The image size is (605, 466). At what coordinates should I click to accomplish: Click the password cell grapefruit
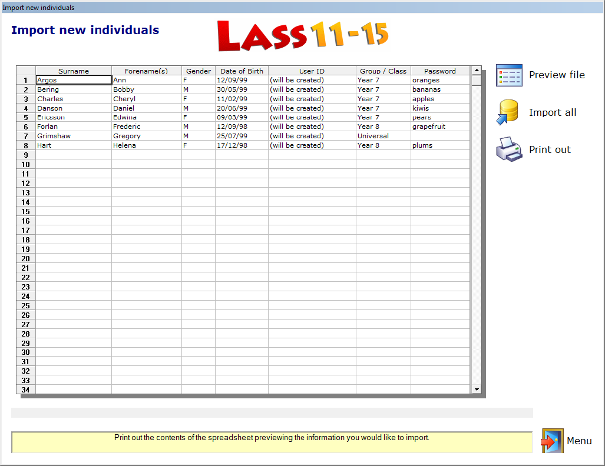(x=440, y=127)
